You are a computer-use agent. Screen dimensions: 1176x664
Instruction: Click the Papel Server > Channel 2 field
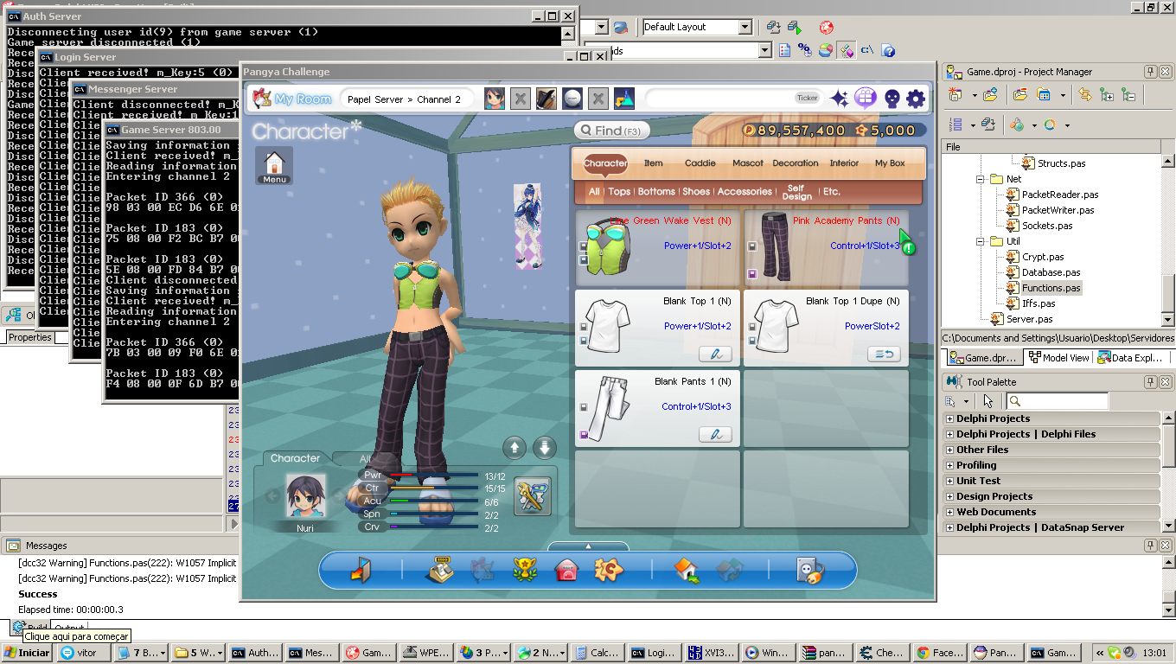click(406, 99)
